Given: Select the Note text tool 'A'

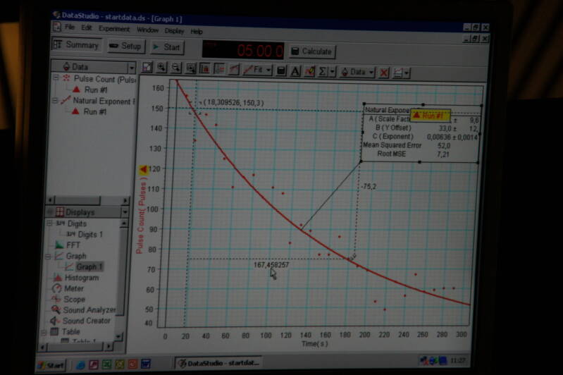Looking at the screenshot, I should tap(295, 71).
